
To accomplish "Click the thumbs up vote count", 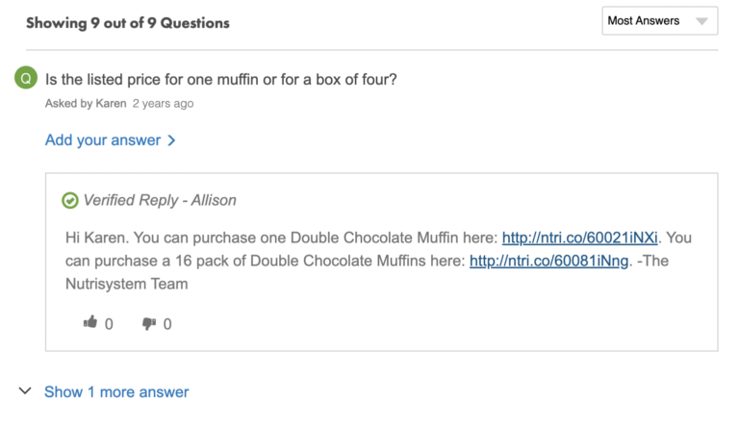I will coord(109,324).
